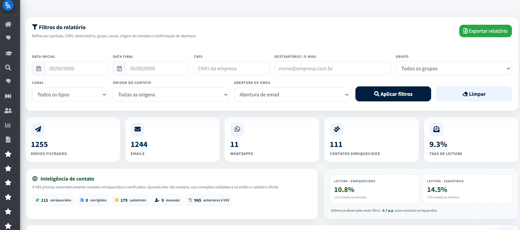Screen dimensions: 520x230
Task: Click the CNPJ da empresa input field
Action: pyautogui.click(x=231, y=68)
